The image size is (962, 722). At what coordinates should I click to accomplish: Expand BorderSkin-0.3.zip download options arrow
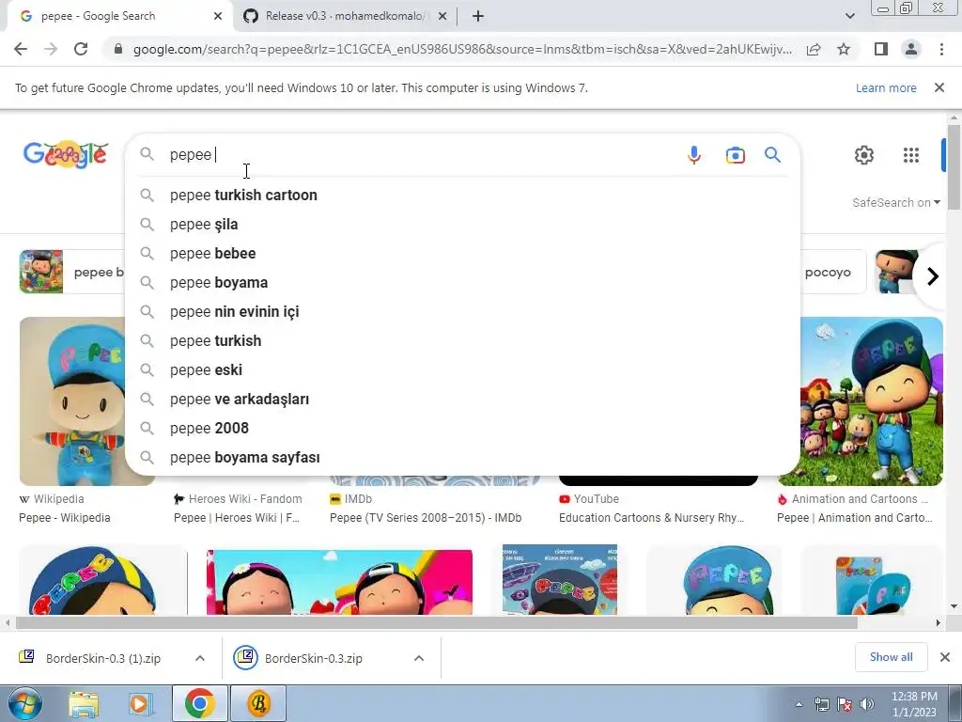[x=419, y=658]
